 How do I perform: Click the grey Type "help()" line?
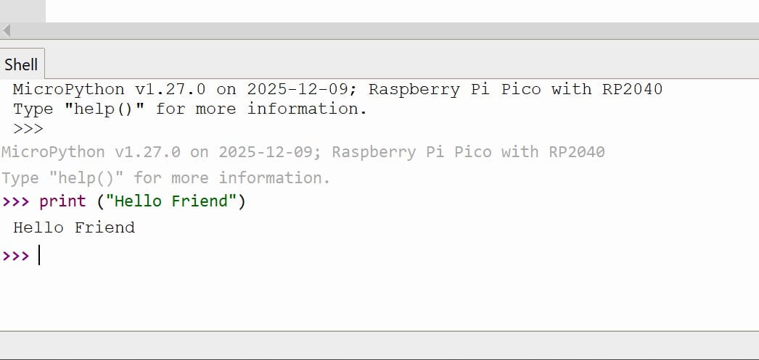[x=165, y=177]
